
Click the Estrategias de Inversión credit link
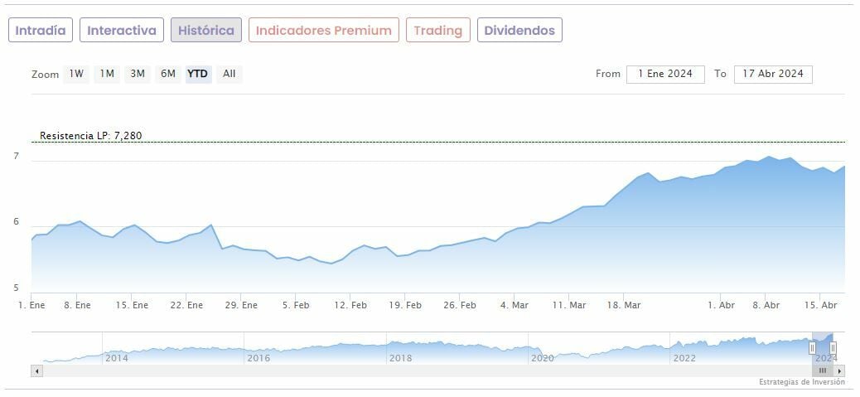point(801,382)
